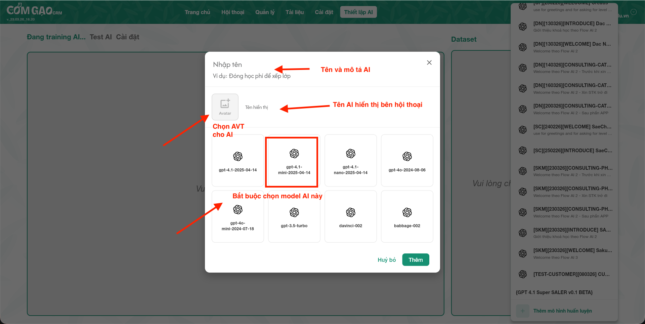Open Cài đặt in the top navigation
Image resolution: width=645 pixels, height=324 pixels.
[x=324, y=12]
